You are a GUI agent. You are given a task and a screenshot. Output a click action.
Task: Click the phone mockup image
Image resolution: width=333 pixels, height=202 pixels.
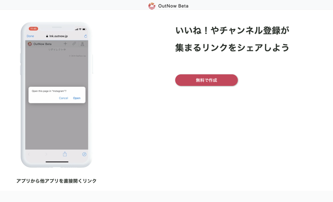[56, 95]
